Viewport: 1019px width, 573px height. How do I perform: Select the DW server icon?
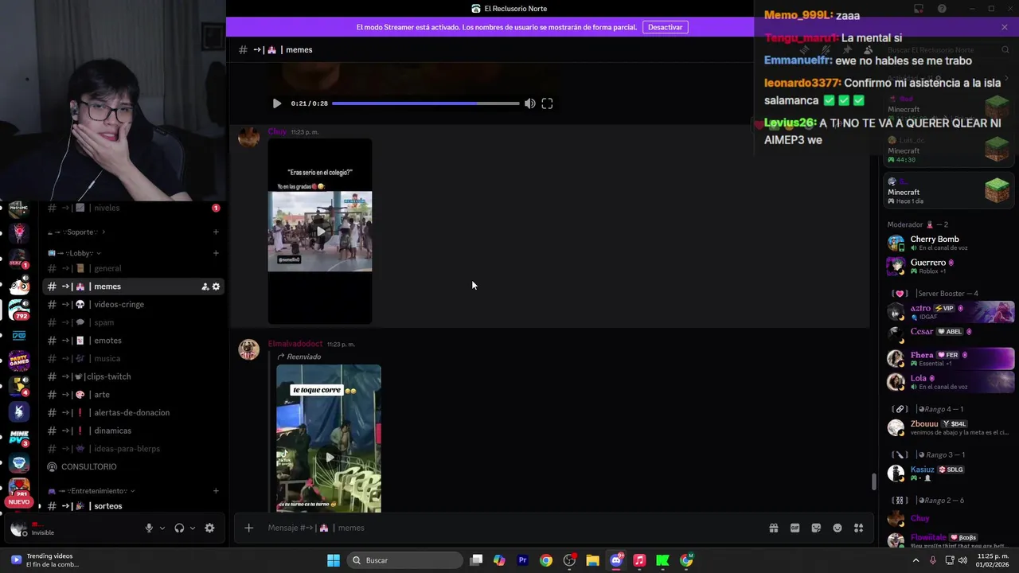pyautogui.click(x=19, y=336)
